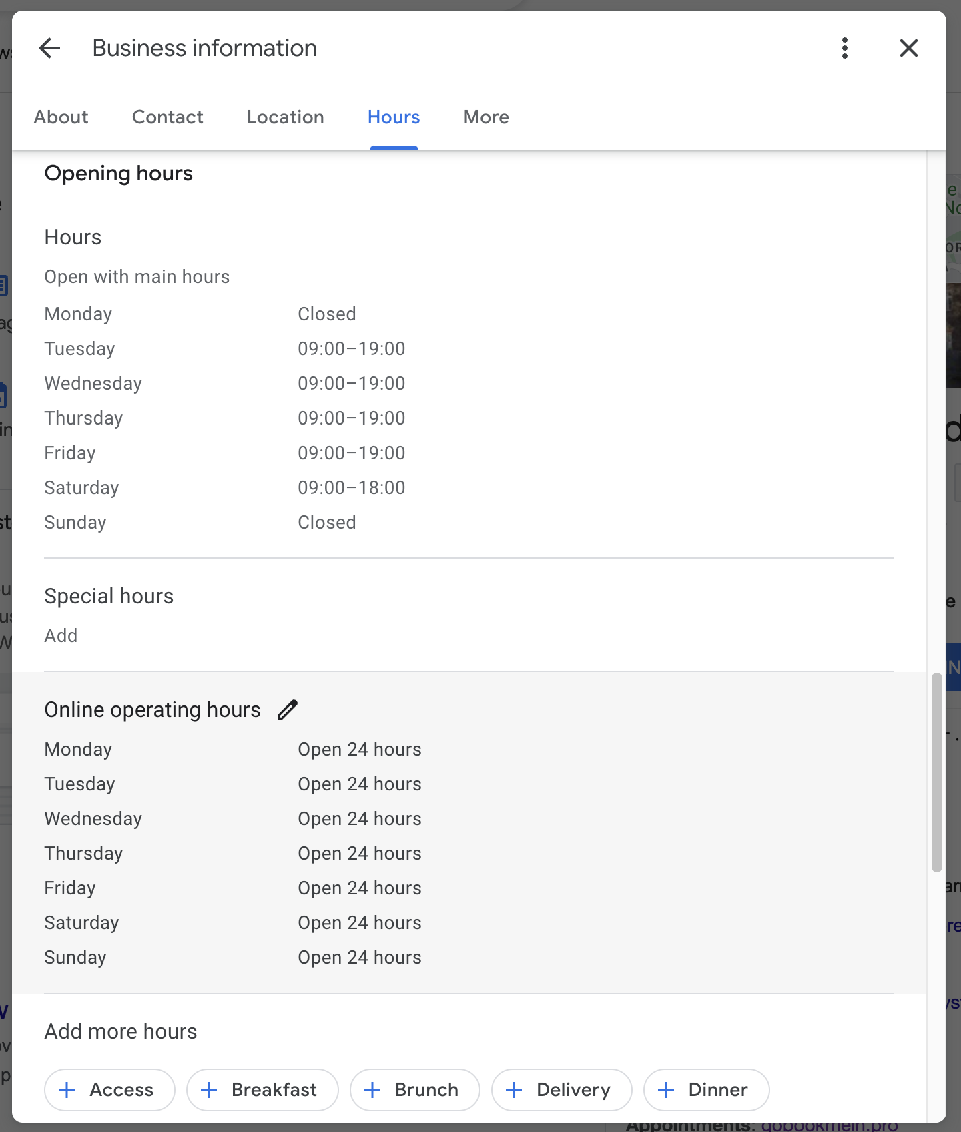
Task: Switch to the Contact tab
Action: tap(168, 117)
